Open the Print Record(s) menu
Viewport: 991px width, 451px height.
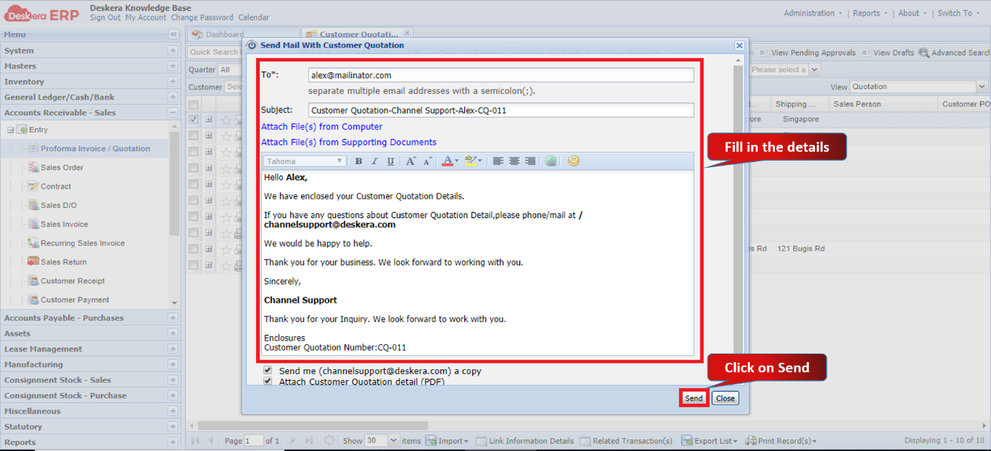(x=781, y=441)
